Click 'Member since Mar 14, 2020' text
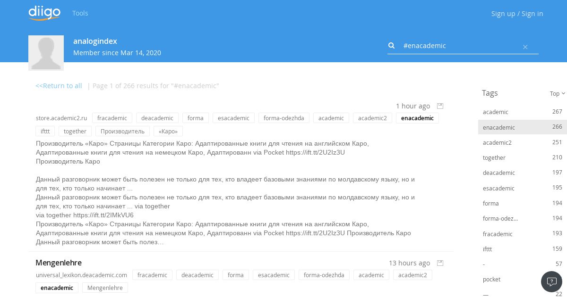This screenshot has width=567, height=297. coord(117,53)
